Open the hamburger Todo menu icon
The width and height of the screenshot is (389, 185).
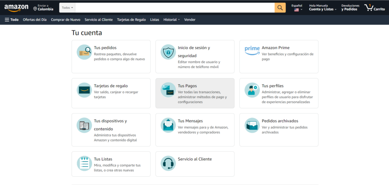(x=7, y=20)
